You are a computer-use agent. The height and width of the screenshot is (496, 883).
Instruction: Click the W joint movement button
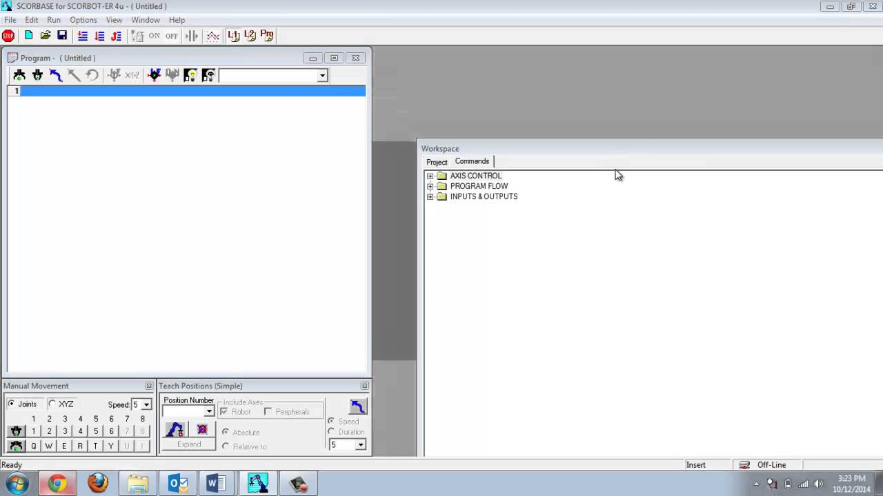point(49,446)
